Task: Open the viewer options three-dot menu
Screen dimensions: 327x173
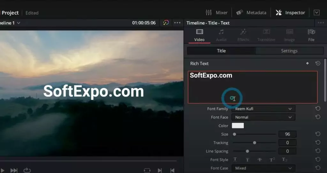Action: (177, 23)
